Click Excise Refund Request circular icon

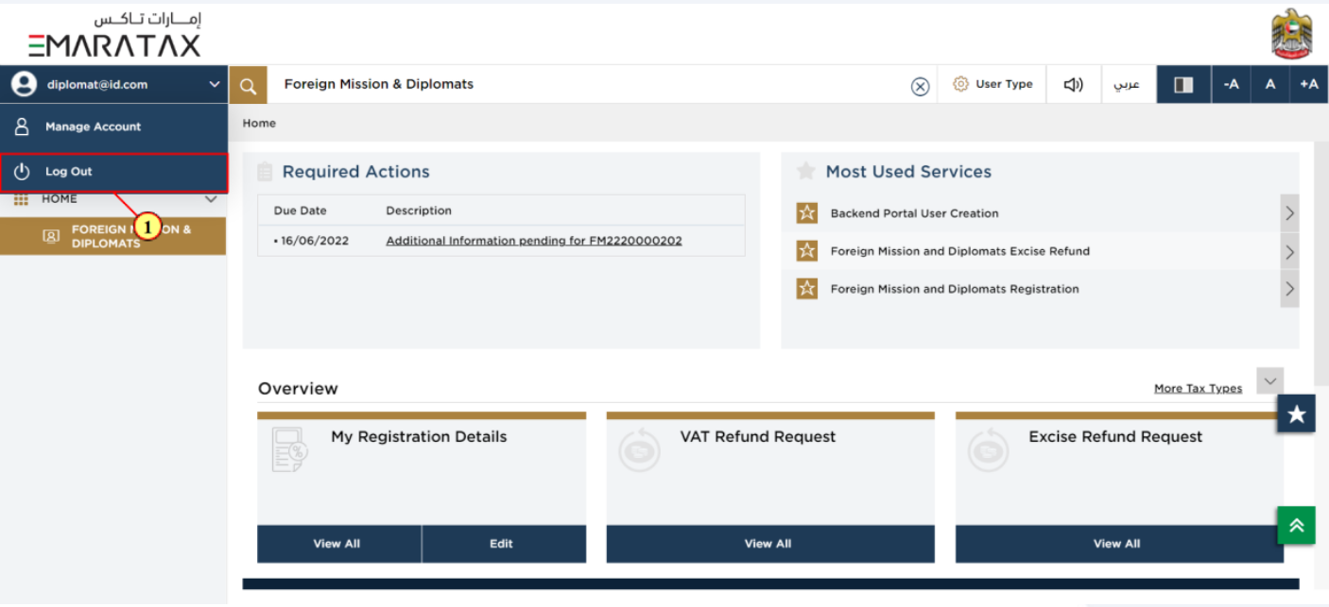989,450
